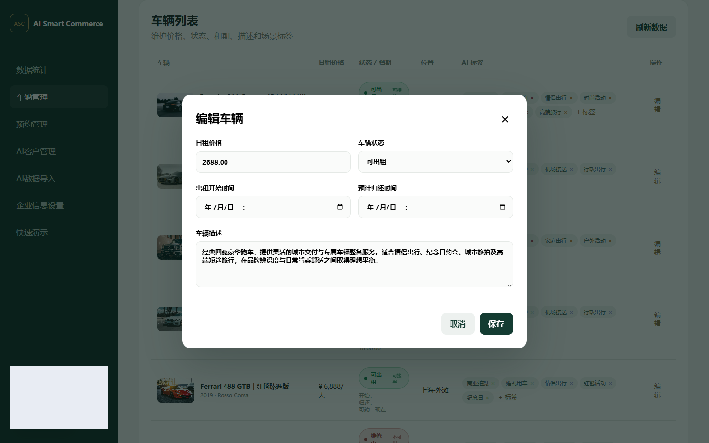This screenshot has height=443, width=709.
Task: Open 预约管理 from the sidebar
Action: pos(59,124)
